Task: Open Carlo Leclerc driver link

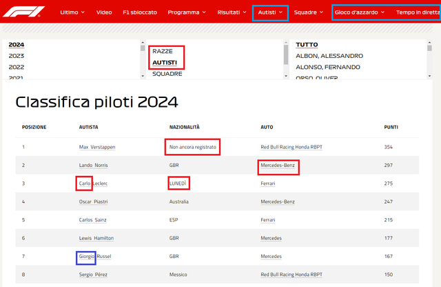Action: coord(93,184)
